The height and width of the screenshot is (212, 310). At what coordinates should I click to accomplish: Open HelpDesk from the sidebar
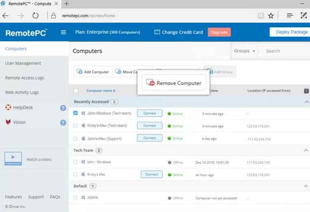[x=23, y=108]
